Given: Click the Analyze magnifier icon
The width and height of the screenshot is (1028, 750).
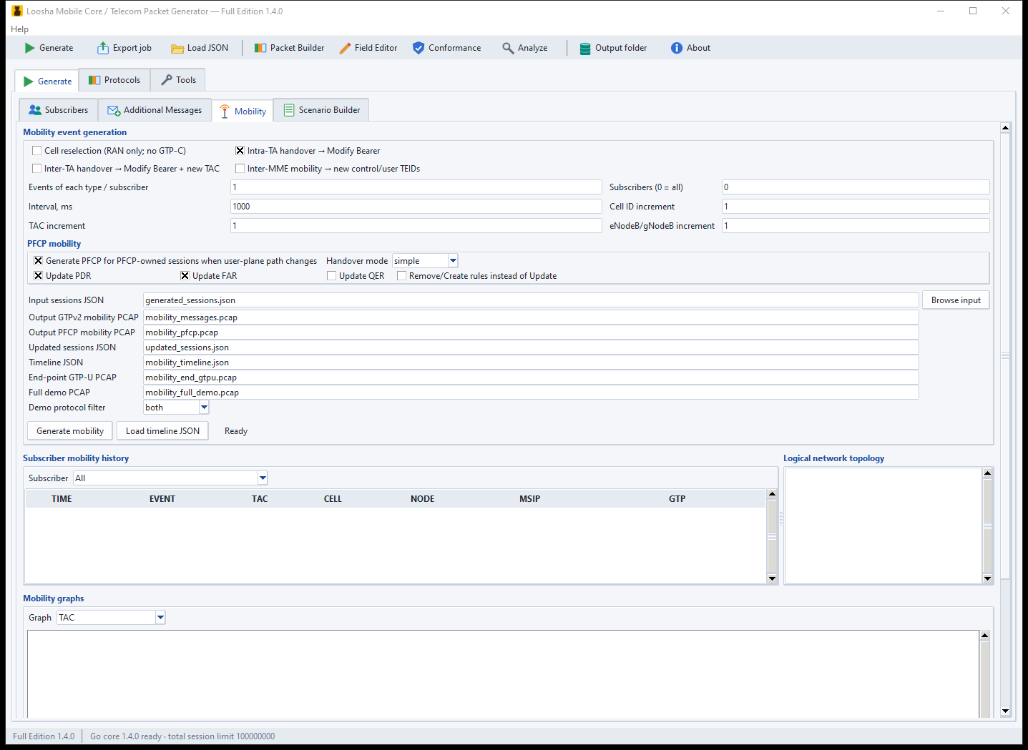Looking at the screenshot, I should 508,48.
